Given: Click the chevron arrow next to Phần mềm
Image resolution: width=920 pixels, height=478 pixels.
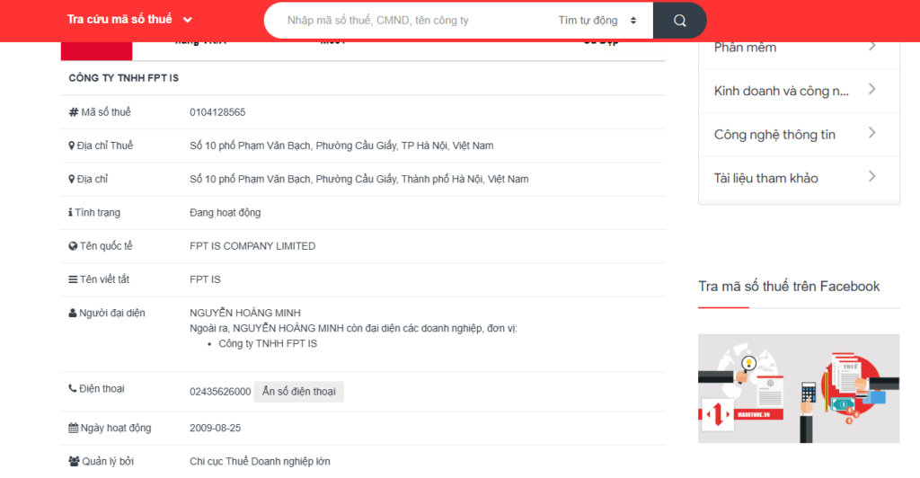Looking at the screenshot, I should coord(871,46).
